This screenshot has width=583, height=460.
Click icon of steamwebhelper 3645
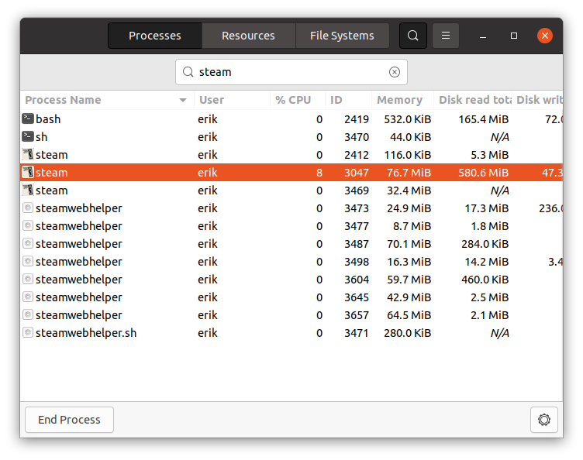[28, 297]
